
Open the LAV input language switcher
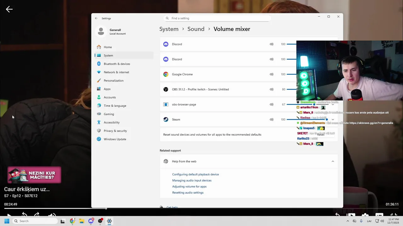click(x=369, y=221)
